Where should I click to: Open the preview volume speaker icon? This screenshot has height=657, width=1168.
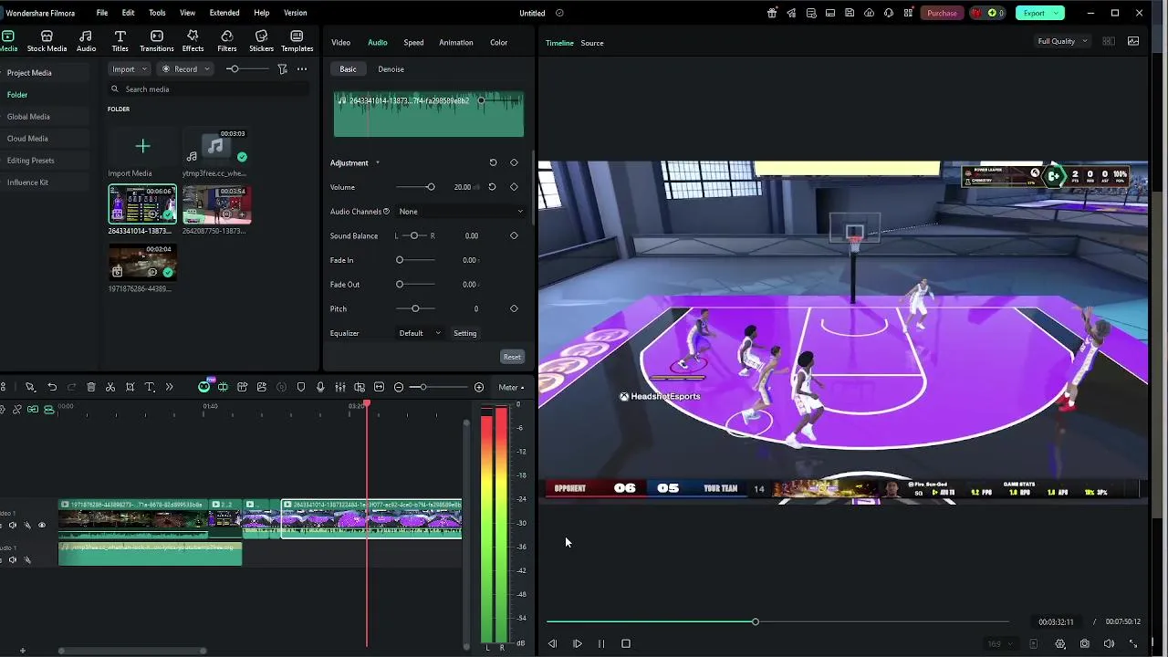[x=1109, y=643]
